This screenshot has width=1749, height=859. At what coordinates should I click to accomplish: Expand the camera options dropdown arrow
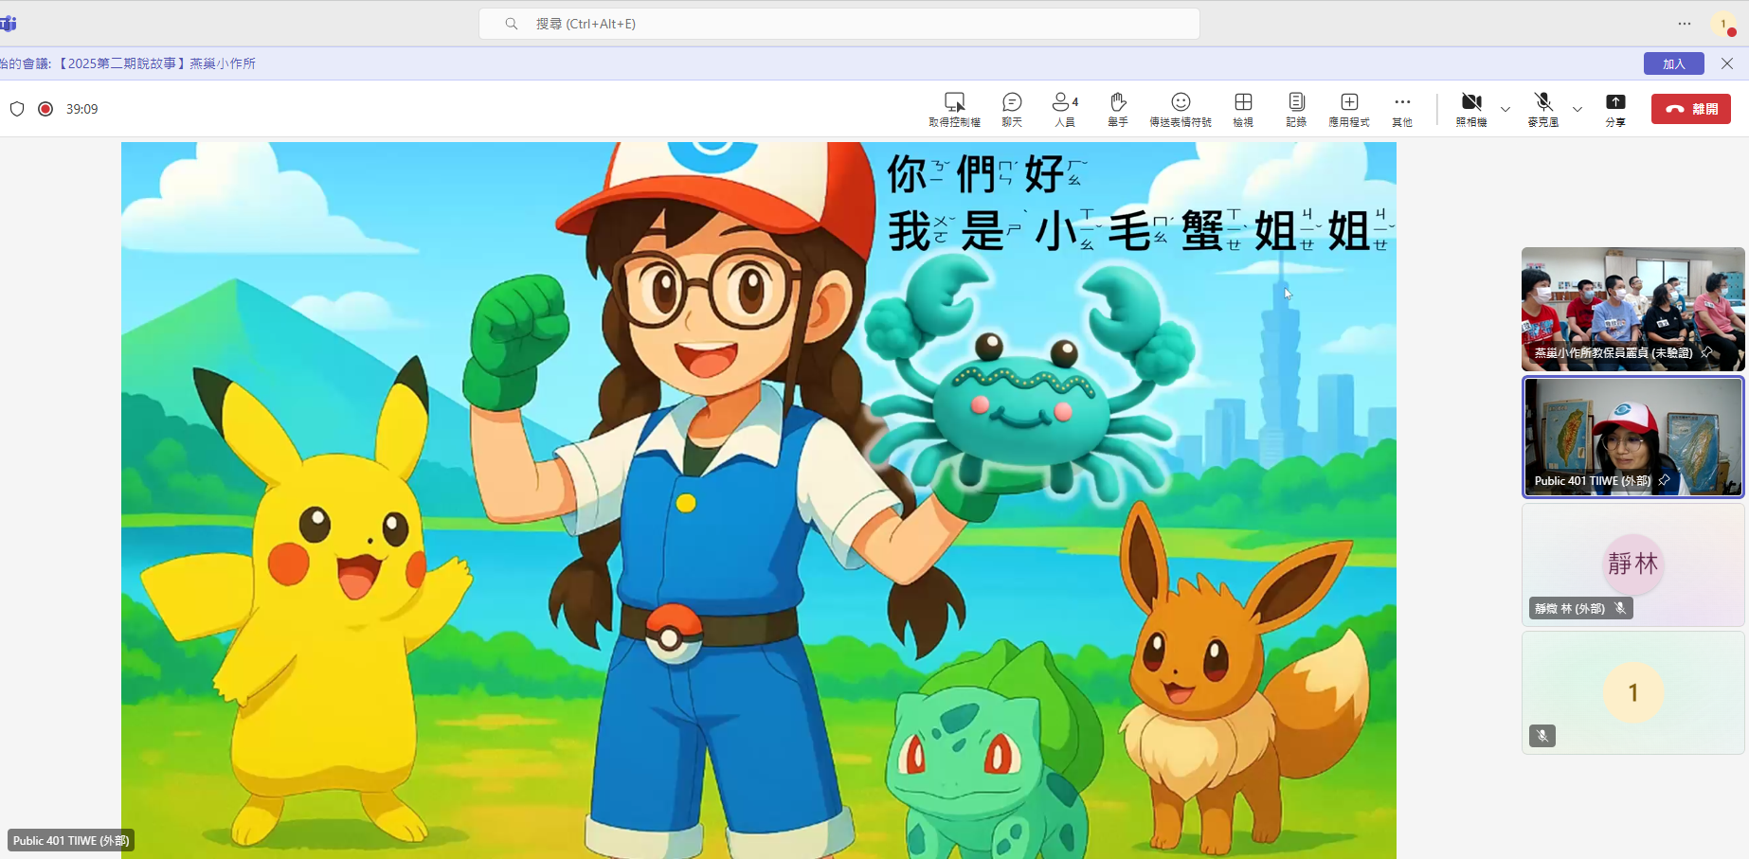click(1506, 109)
